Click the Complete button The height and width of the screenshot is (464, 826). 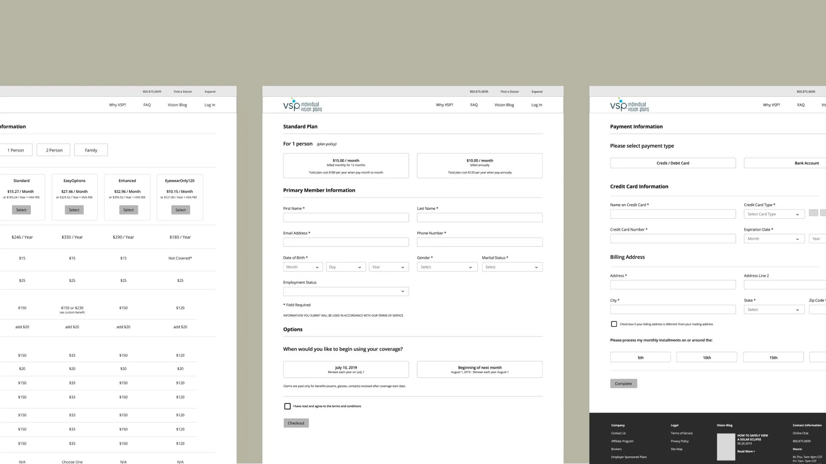click(x=623, y=384)
